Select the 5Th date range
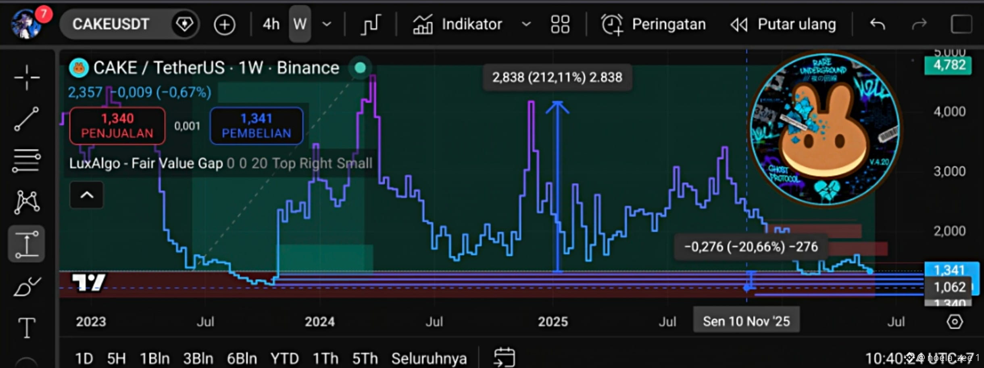Viewport: 984px width, 368px height. point(365,358)
